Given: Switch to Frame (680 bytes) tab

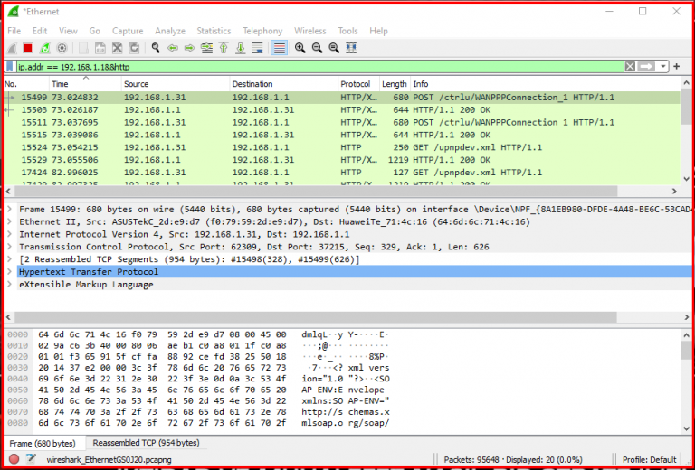Looking at the screenshot, I should 43,443.
